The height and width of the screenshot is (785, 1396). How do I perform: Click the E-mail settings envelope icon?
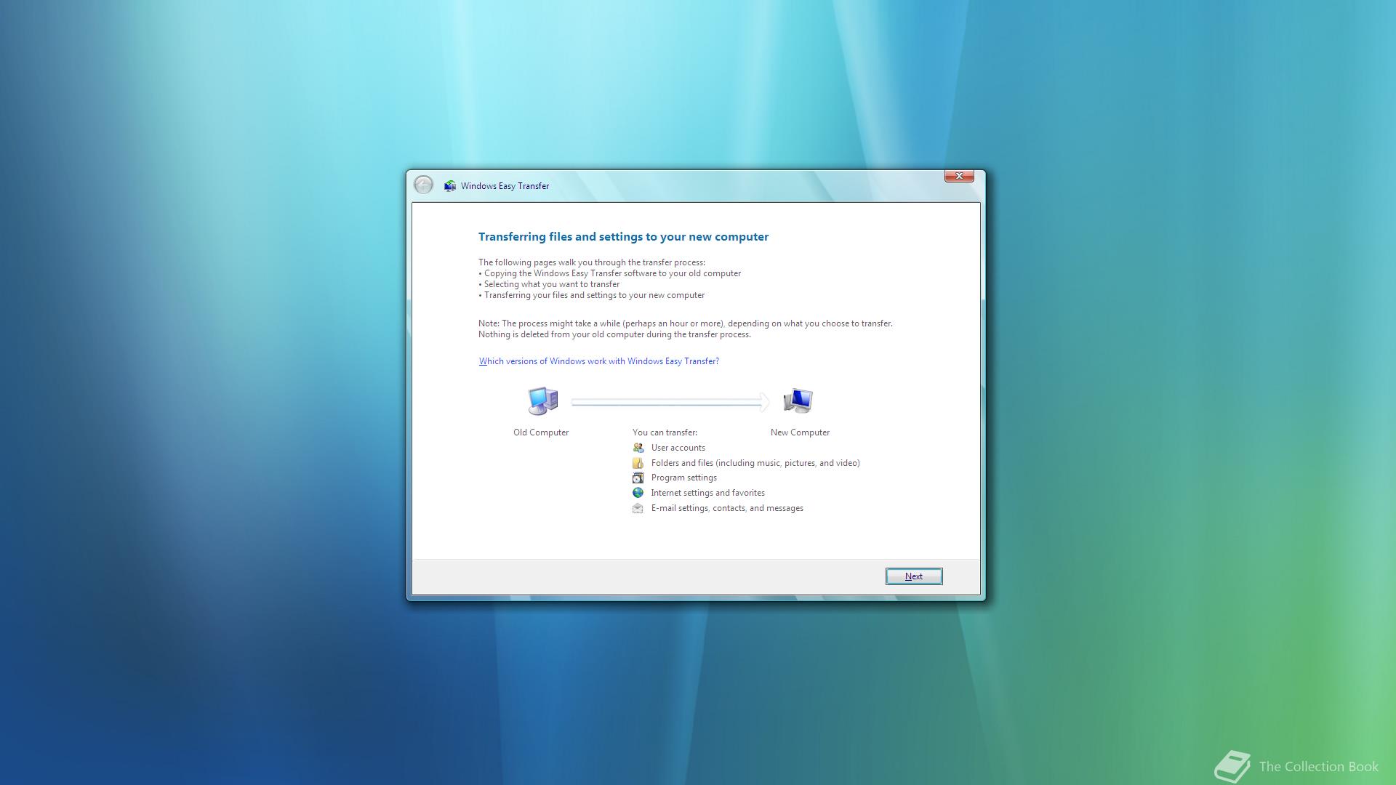tap(638, 507)
